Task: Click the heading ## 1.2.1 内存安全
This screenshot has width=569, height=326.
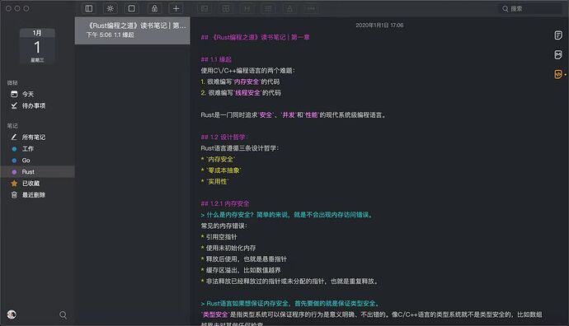Action: click(225, 204)
